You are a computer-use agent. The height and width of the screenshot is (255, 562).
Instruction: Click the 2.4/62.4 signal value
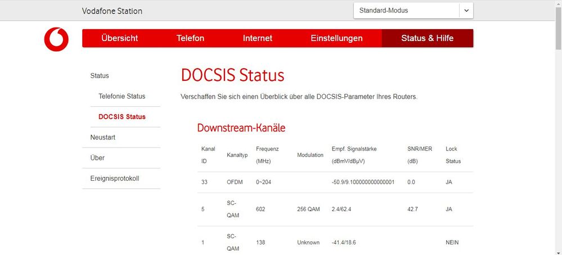pos(341,209)
